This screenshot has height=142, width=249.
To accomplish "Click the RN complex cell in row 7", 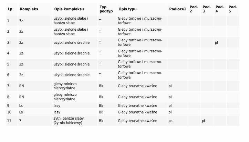I will (x=22, y=86).
